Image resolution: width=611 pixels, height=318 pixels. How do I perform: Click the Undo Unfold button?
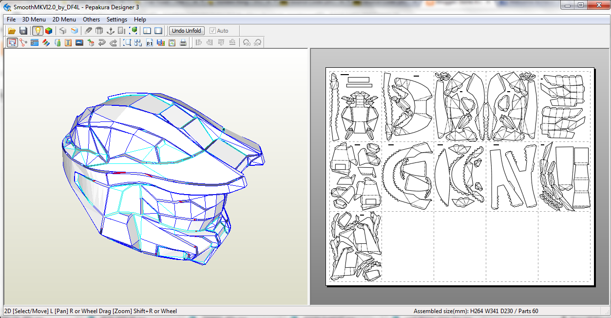[187, 31]
